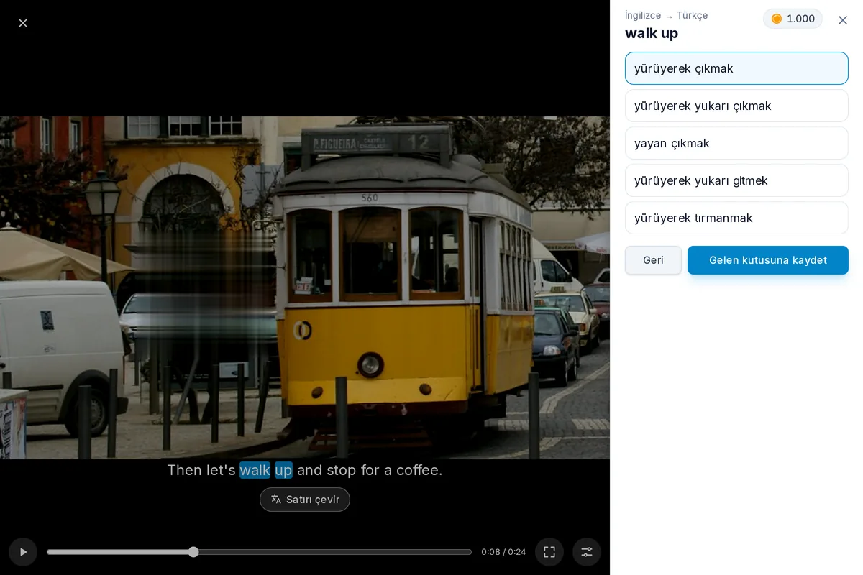Click the word 'let's' in the subtitle
Viewport: 863px width, 575px height.
221,470
